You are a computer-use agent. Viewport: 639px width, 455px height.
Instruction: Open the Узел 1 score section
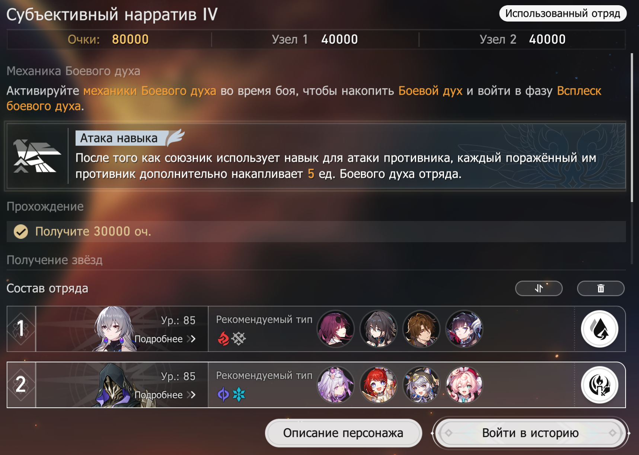(x=315, y=39)
